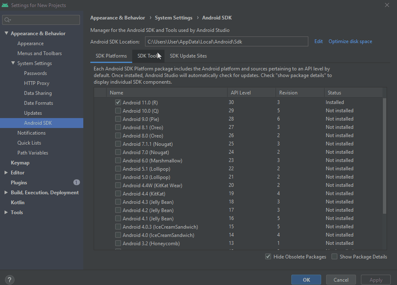Click the help question mark icon
The image size is (397, 285).
10,280
